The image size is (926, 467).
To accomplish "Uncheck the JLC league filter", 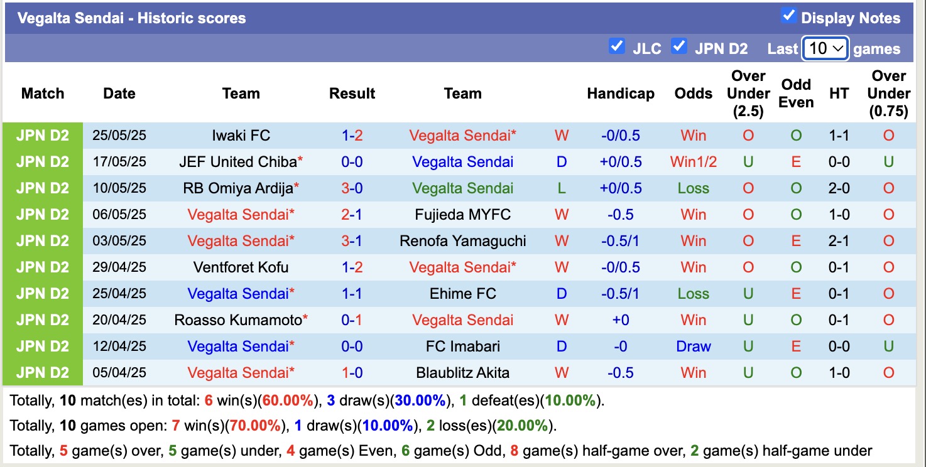I will click(x=616, y=46).
